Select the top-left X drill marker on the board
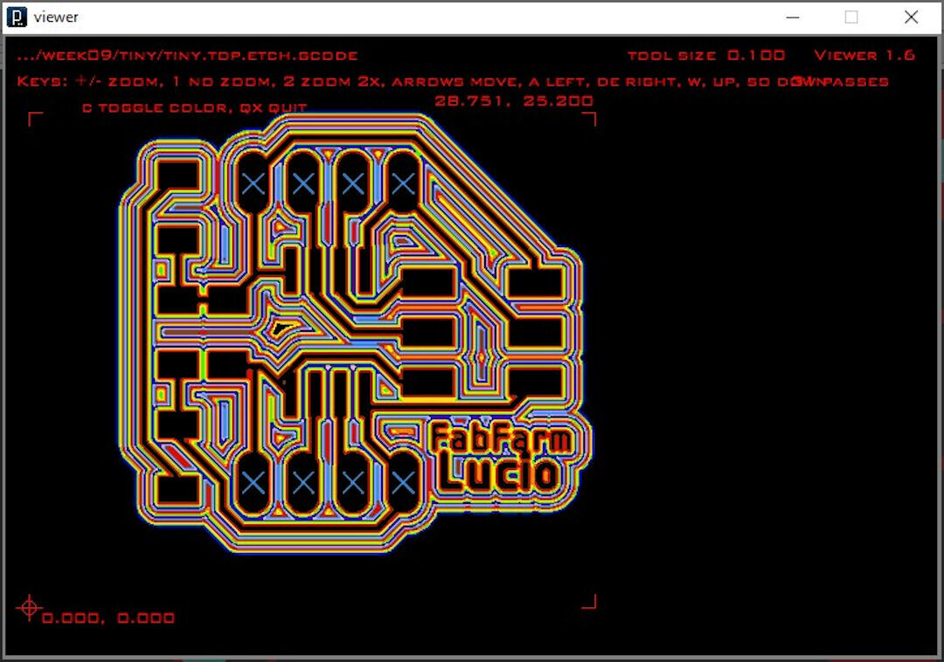The height and width of the screenshot is (662, 944). click(x=253, y=184)
